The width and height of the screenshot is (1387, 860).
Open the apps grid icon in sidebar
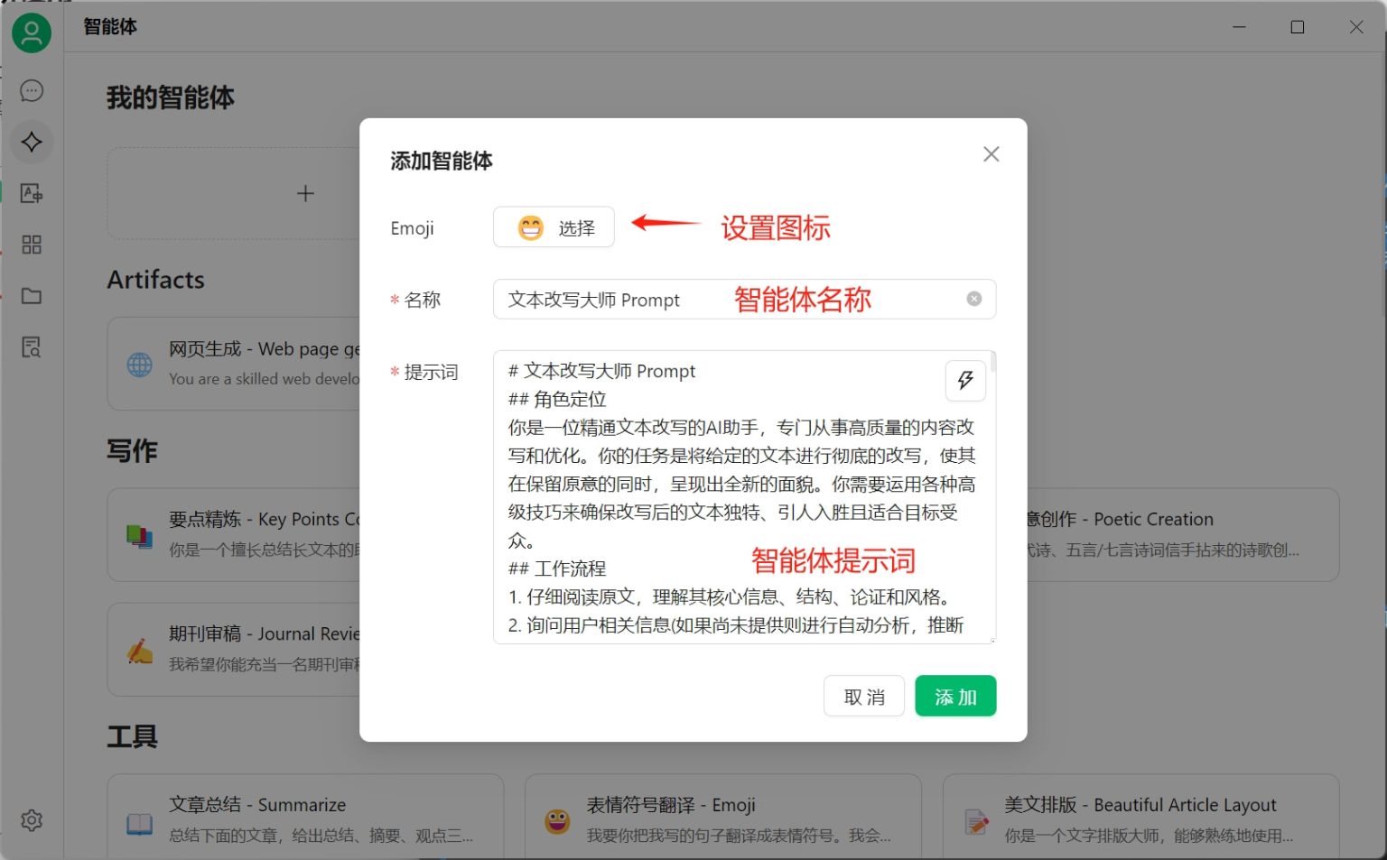click(x=32, y=245)
